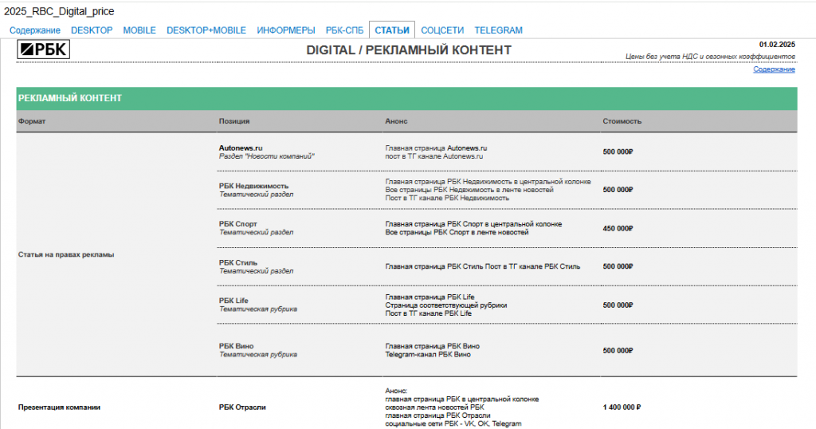The image size is (816, 429).
Task: Select the РБК Стиль price 500 000₽
Action: [x=618, y=266]
